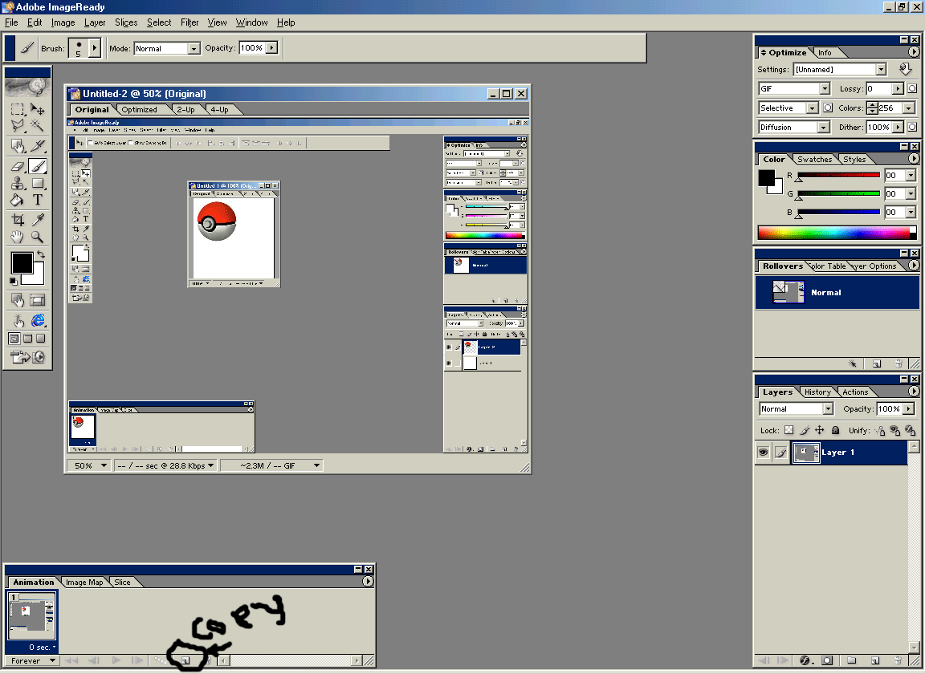Toggle unify layer style
This screenshot has width=925, height=674.
pyautogui.click(x=911, y=430)
